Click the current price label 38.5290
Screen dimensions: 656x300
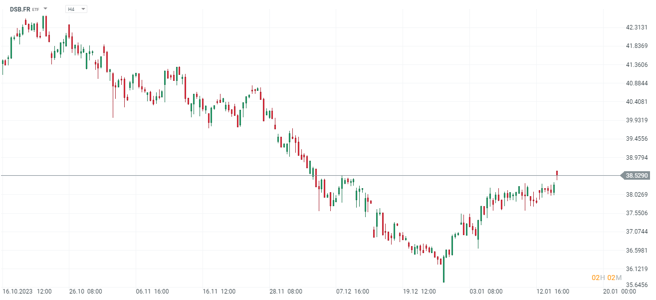[x=637, y=176]
